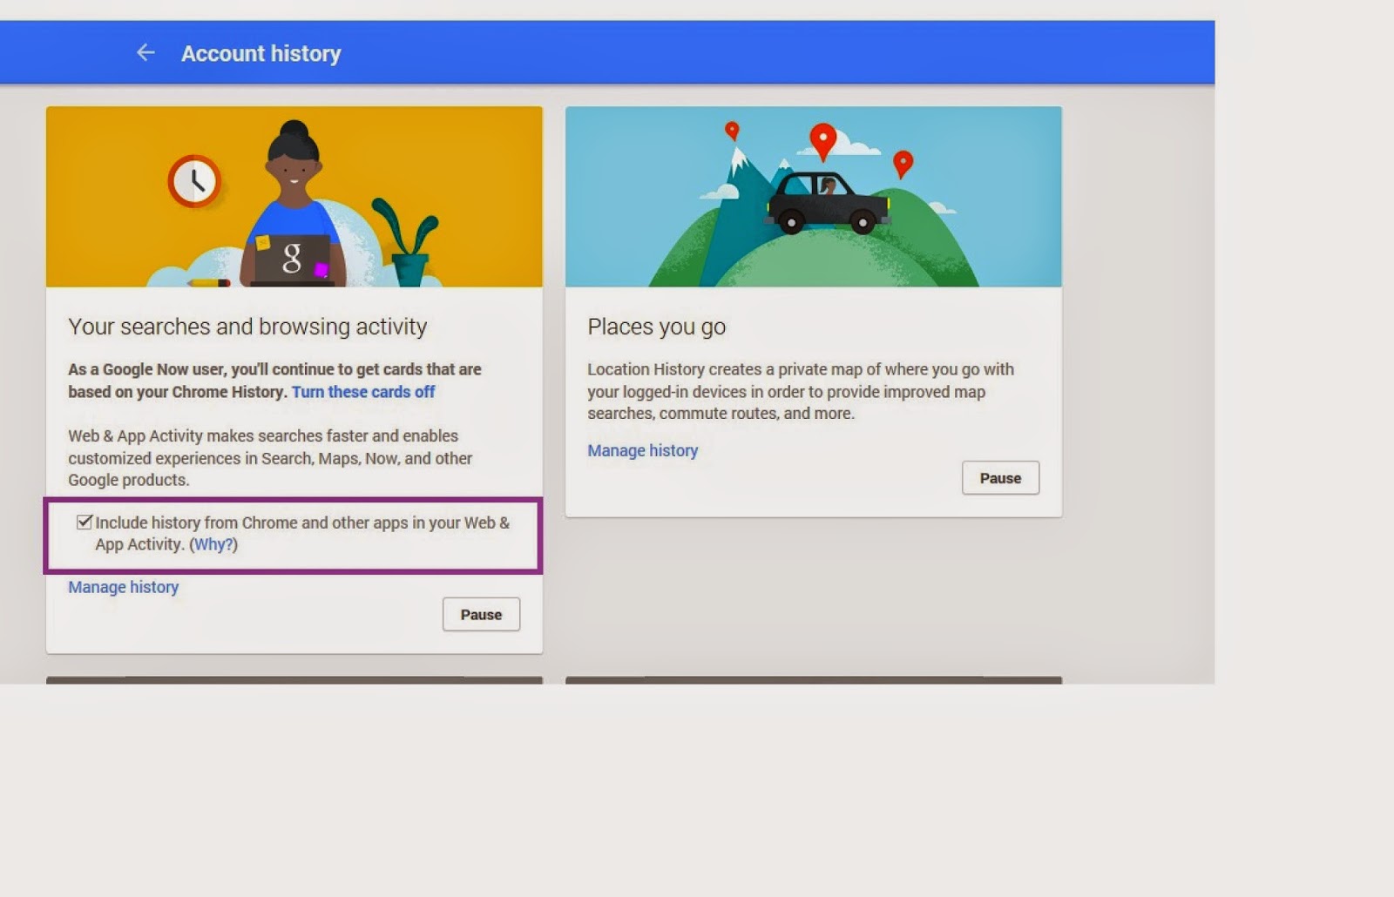Viewport: 1394px width, 897px height.
Task: Click the mountain landscape banner image
Action: click(x=814, y=197)
